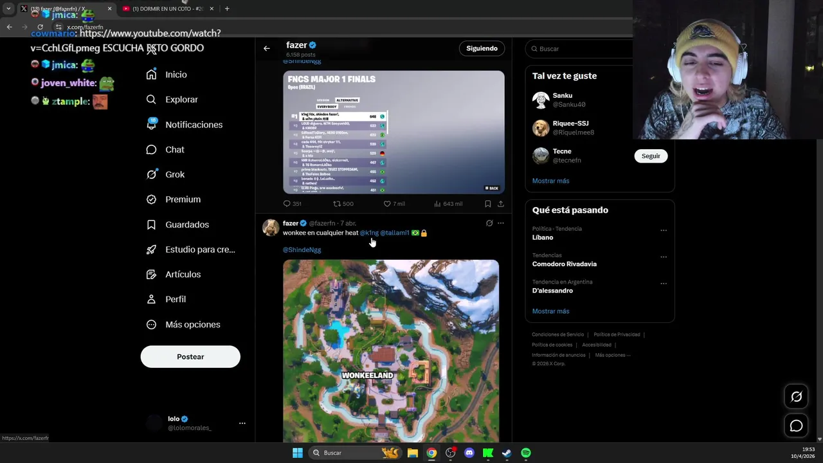Screen dimensions: 823x463
Task: Open the FNCS Major 1 Finals image
Action: pos(393,132)
